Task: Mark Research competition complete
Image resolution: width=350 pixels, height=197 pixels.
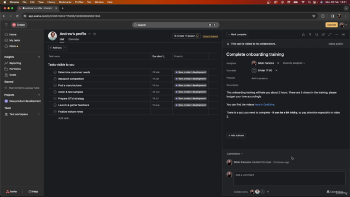Action: click(x=55, y=79)
